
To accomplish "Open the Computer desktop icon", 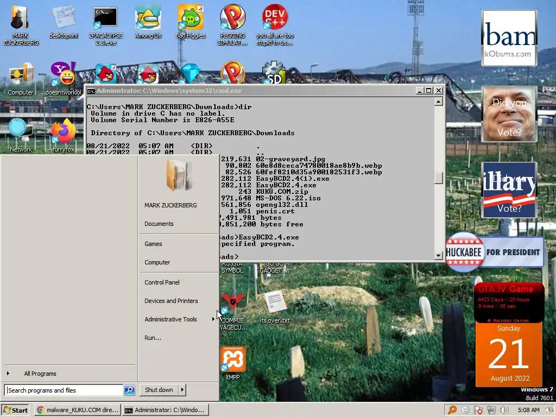I will click(21, 79).
